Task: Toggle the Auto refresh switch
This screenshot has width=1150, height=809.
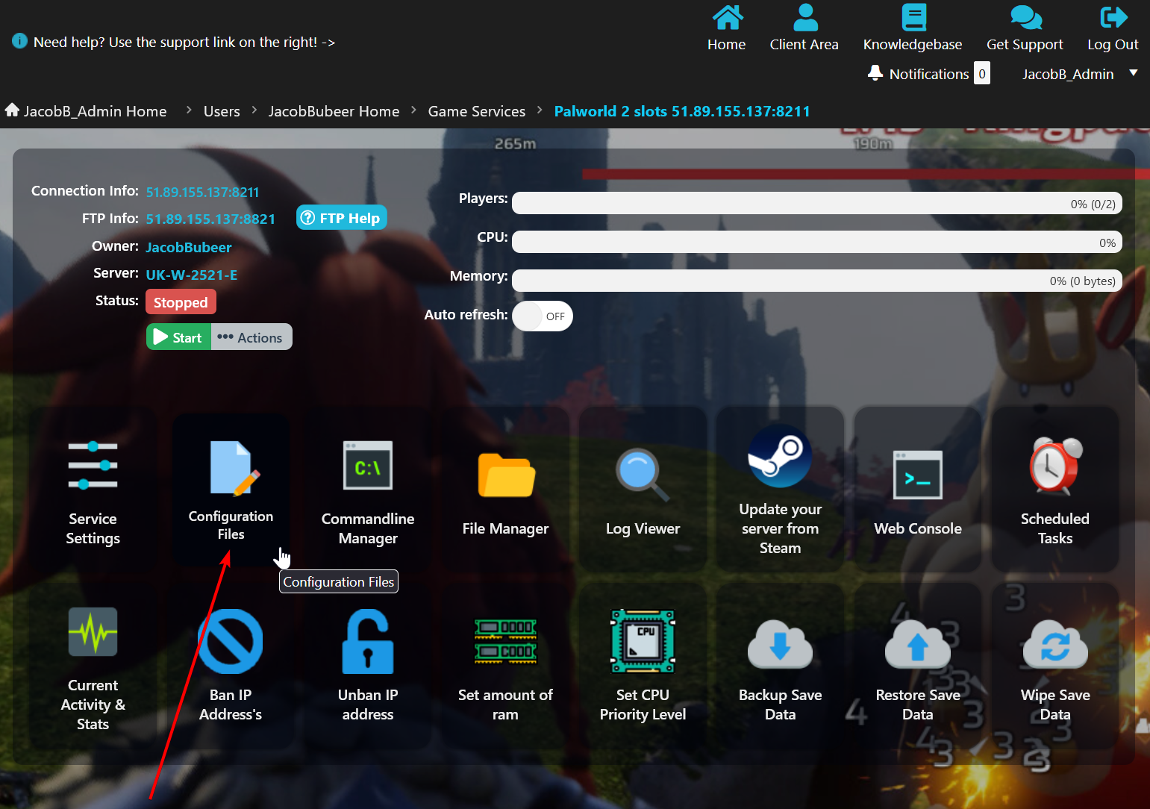Action: (x=543, y=316)
